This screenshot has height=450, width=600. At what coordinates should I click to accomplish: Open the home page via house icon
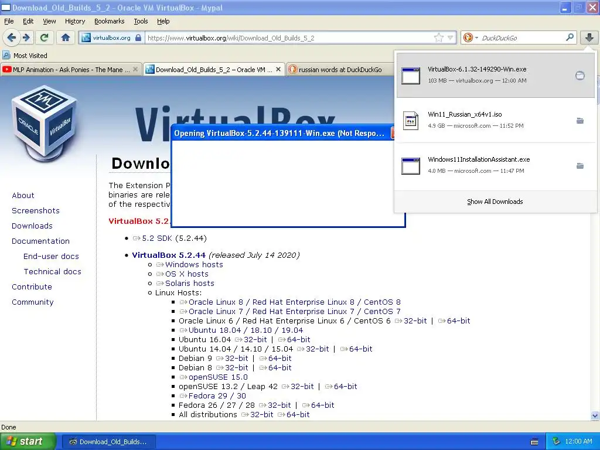[66, 37]
